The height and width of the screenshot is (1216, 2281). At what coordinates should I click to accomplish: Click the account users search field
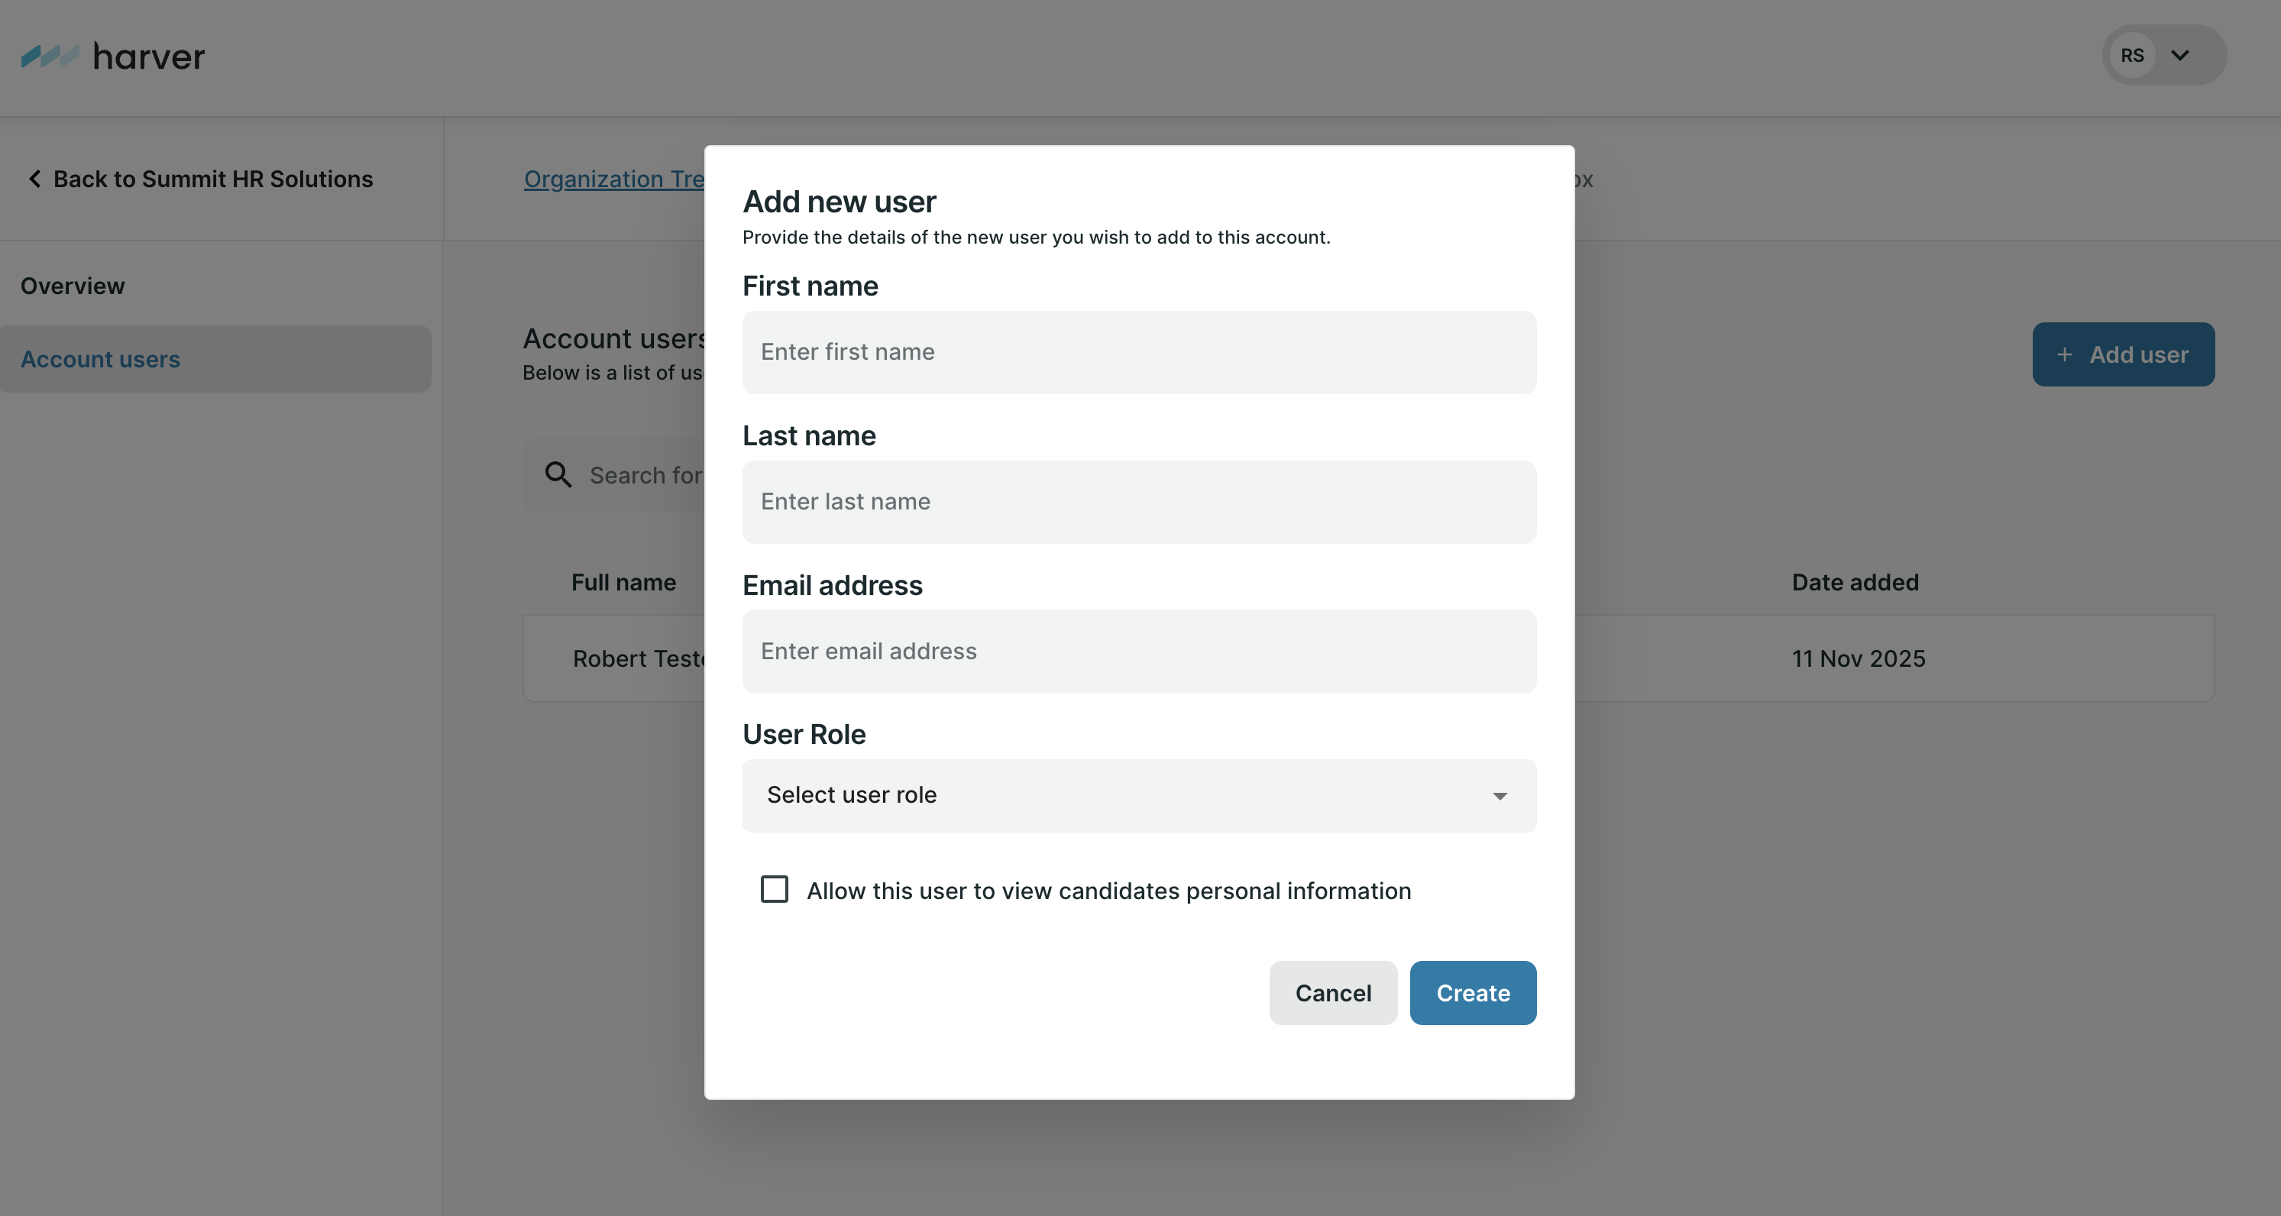click(645, 476)
